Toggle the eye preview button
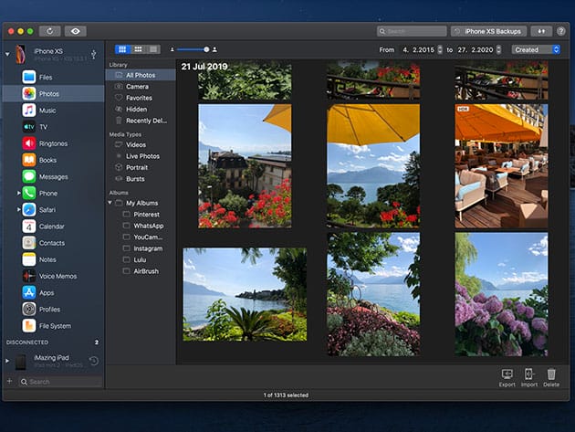 (76, 31)
